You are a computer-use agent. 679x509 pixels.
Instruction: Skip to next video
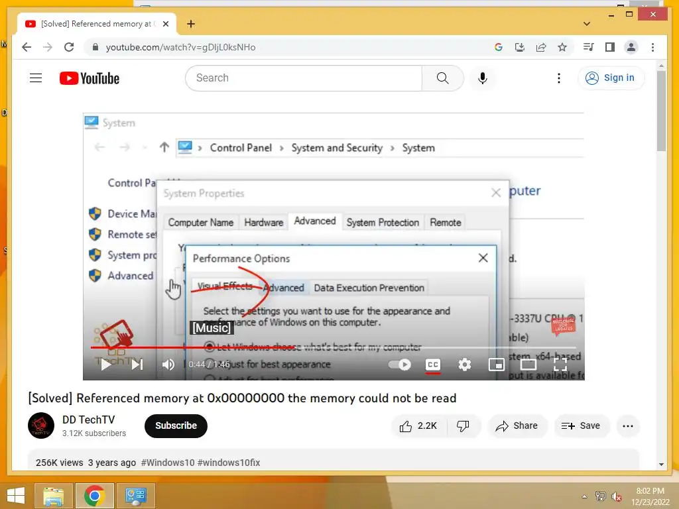coord(137,365)
